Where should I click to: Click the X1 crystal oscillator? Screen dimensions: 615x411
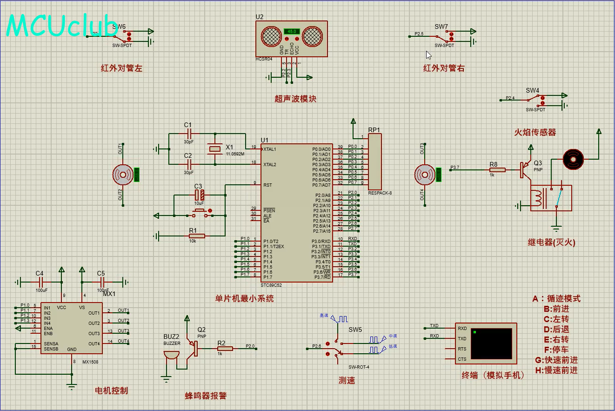[x=215, y=149]
